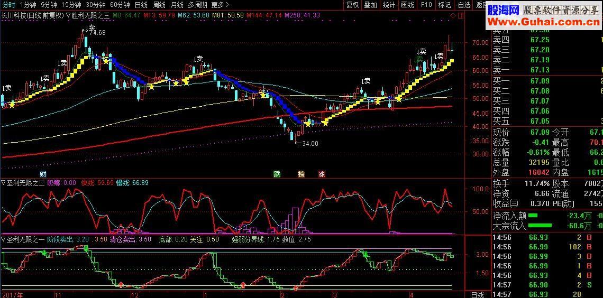Image resolution: width=603 pixels, height=298 pixels.
Task: Switch to the 15分钟 period tab
Action: [71, 5]
